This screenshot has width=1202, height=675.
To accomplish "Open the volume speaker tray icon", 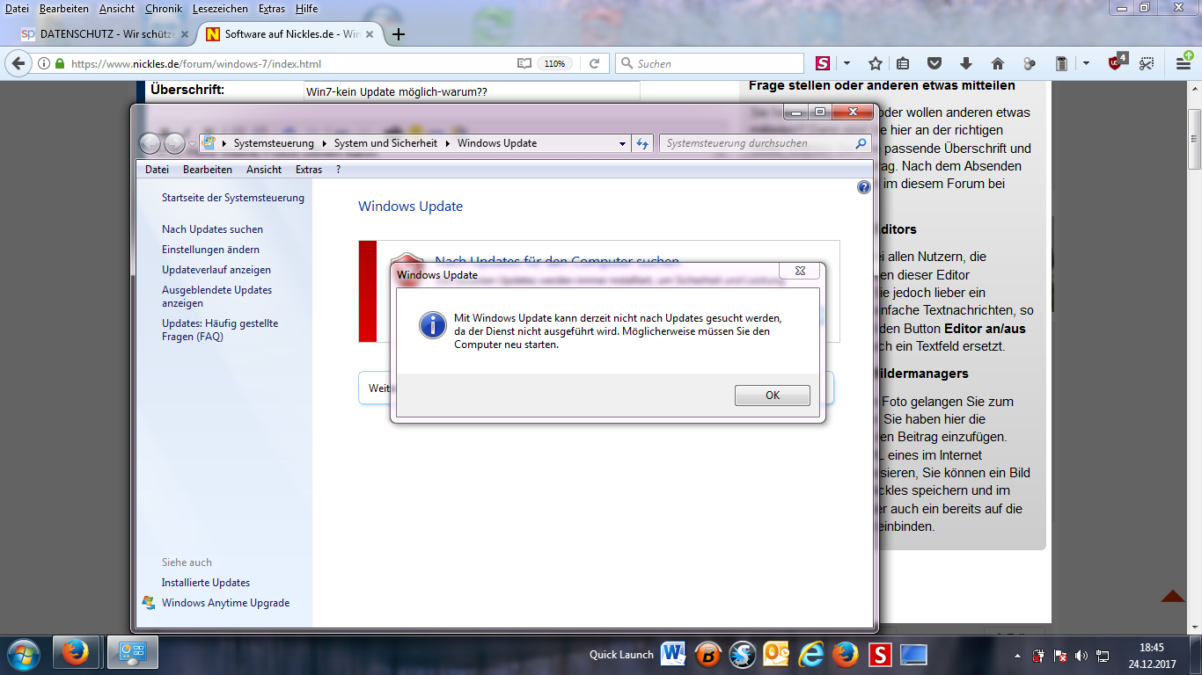I will click(x=1081, y=656).
